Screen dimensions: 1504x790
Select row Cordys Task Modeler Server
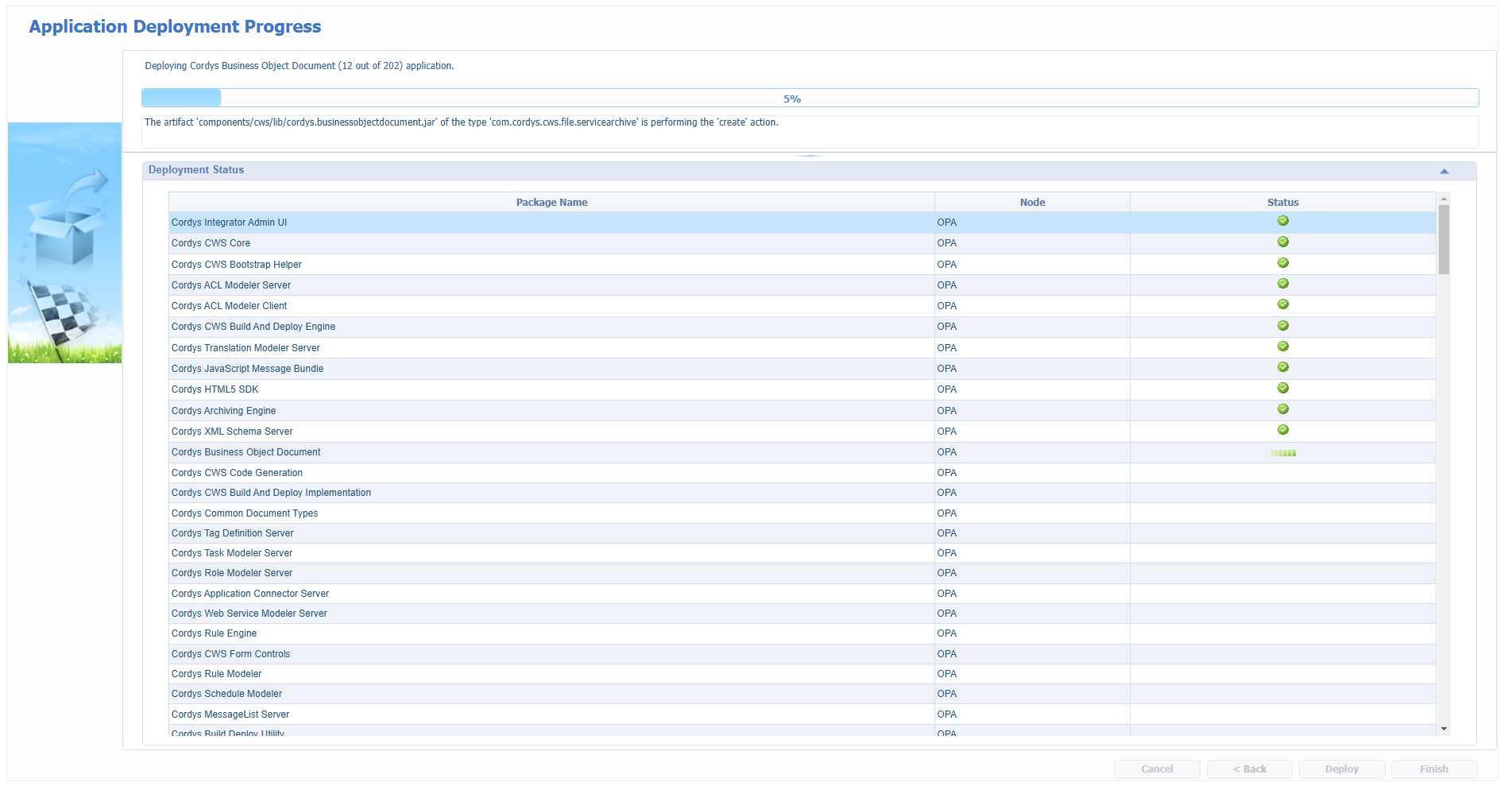tap(802, 553)
